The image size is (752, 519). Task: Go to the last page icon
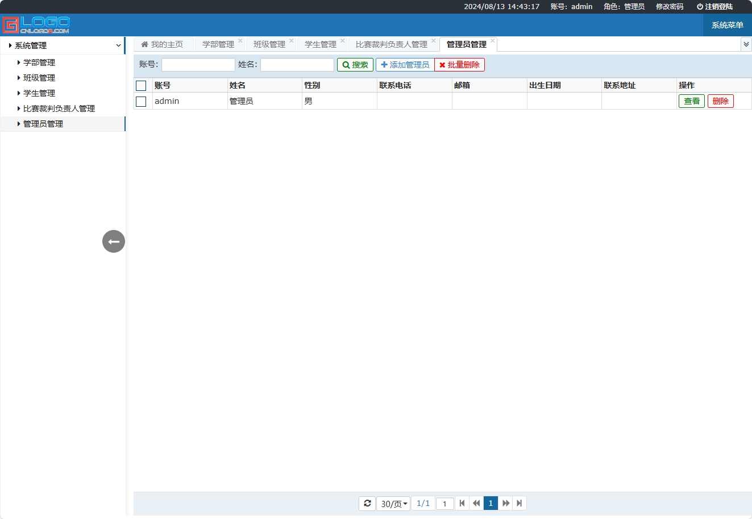coord(520,503)
